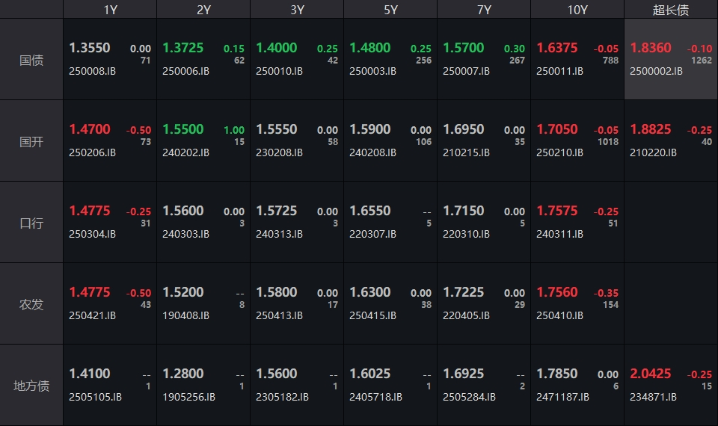Click the 地方债 row label
The width and height of the screenshot is (718, 426).
[31, 386]
